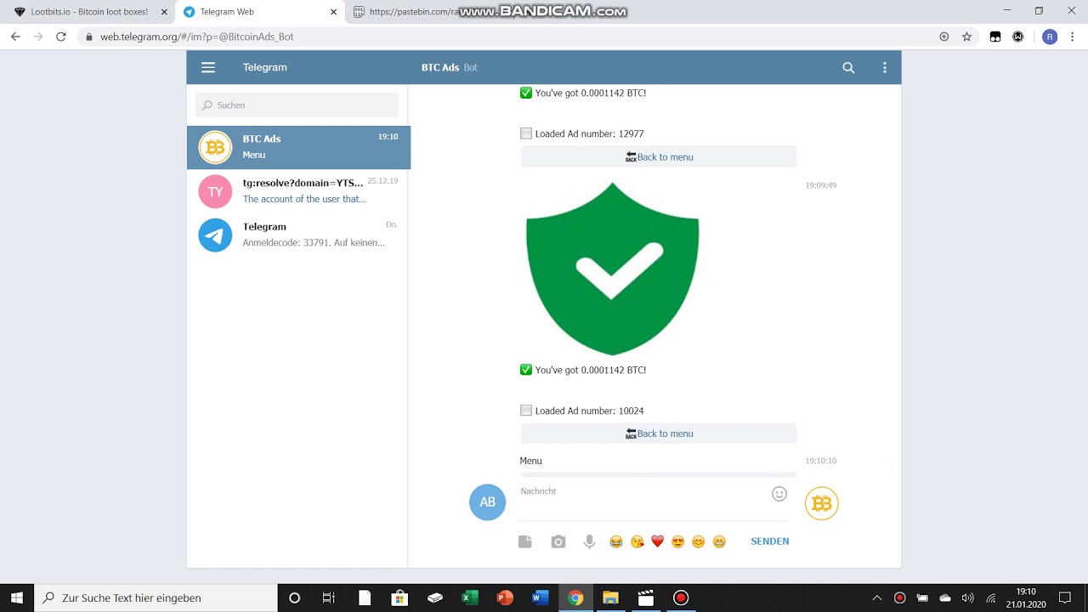Viewport: 1088px width, 612px height.
Task: Click BTC Ads bot avatar beside input
Action: click(822, 503)
